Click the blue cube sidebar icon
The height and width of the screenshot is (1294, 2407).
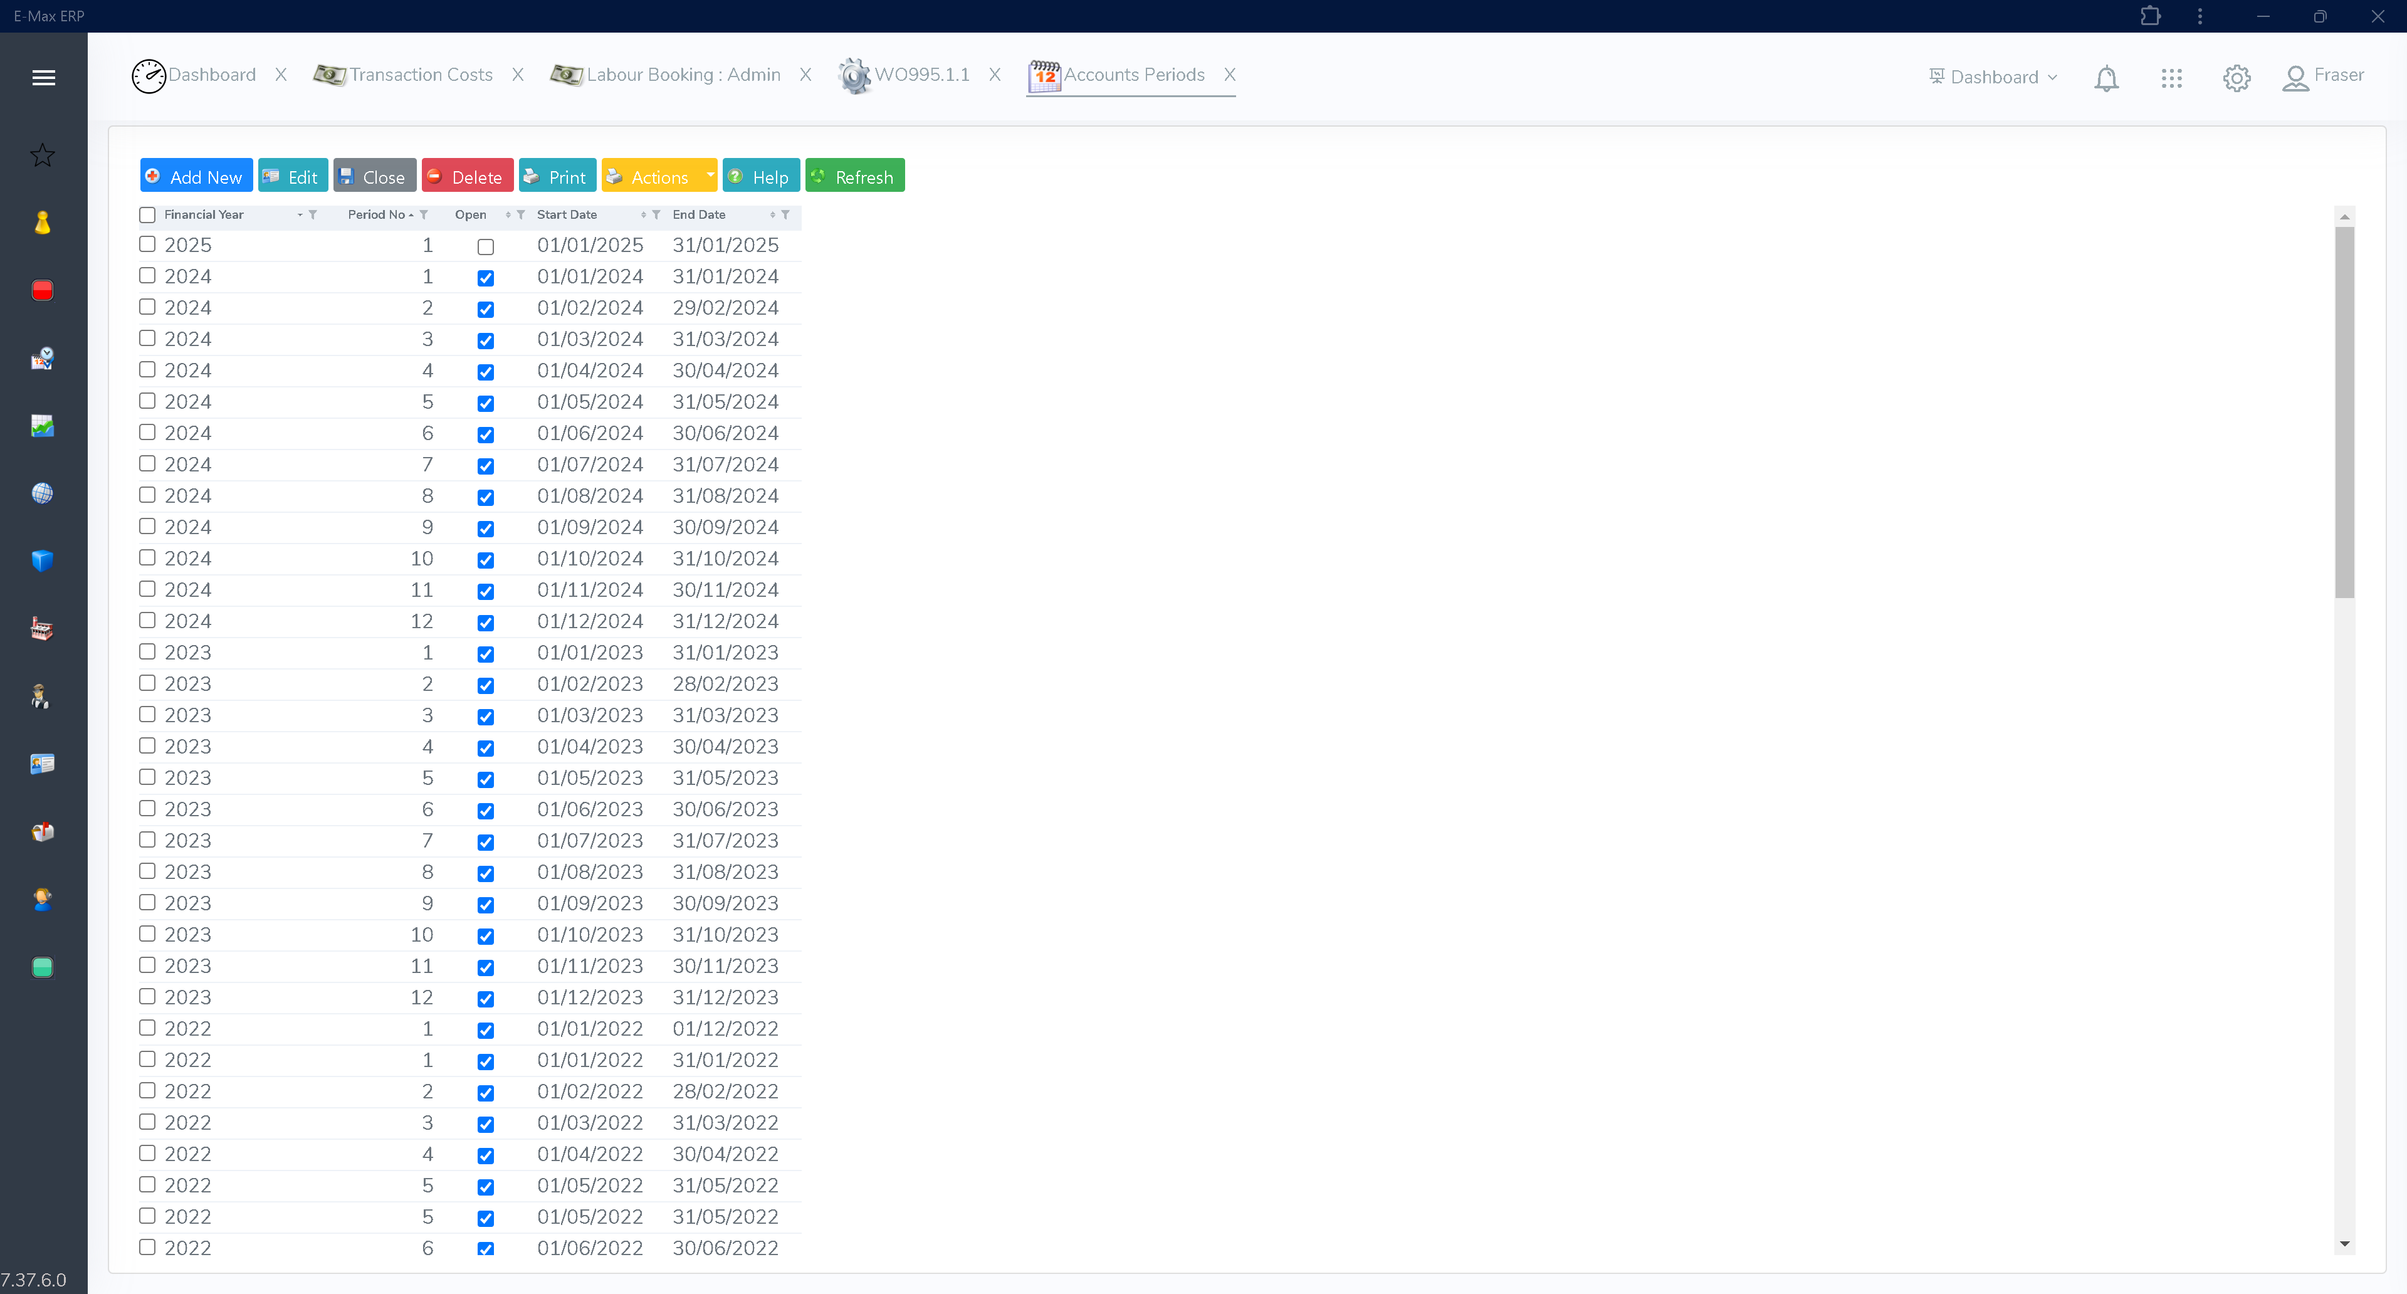pyautogui.click(x=42, y=560)
